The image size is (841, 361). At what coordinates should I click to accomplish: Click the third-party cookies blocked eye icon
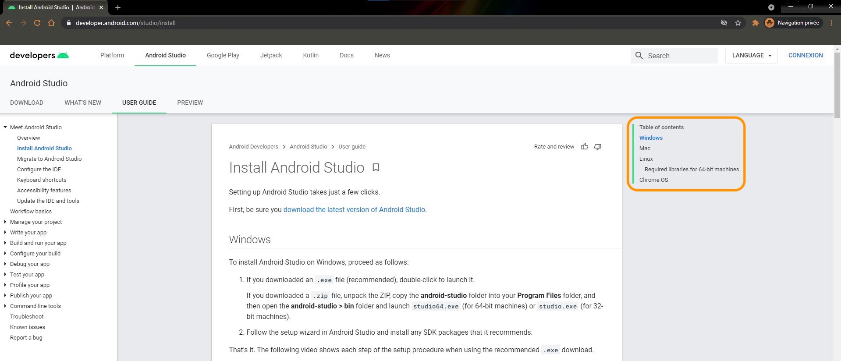pos(724,23)
